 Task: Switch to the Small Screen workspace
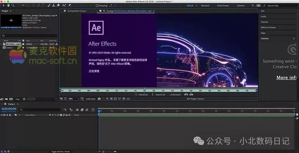[x=223, y=6]
